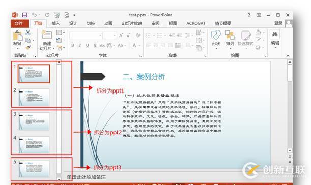Open the 情节提要 tab
The image size is (311, 185).
223,23
